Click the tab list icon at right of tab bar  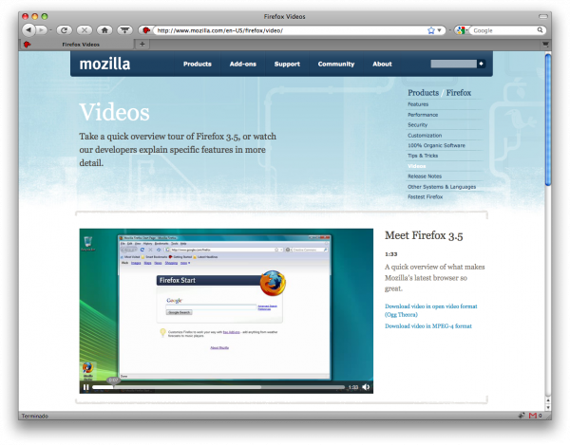pos(545,45)
